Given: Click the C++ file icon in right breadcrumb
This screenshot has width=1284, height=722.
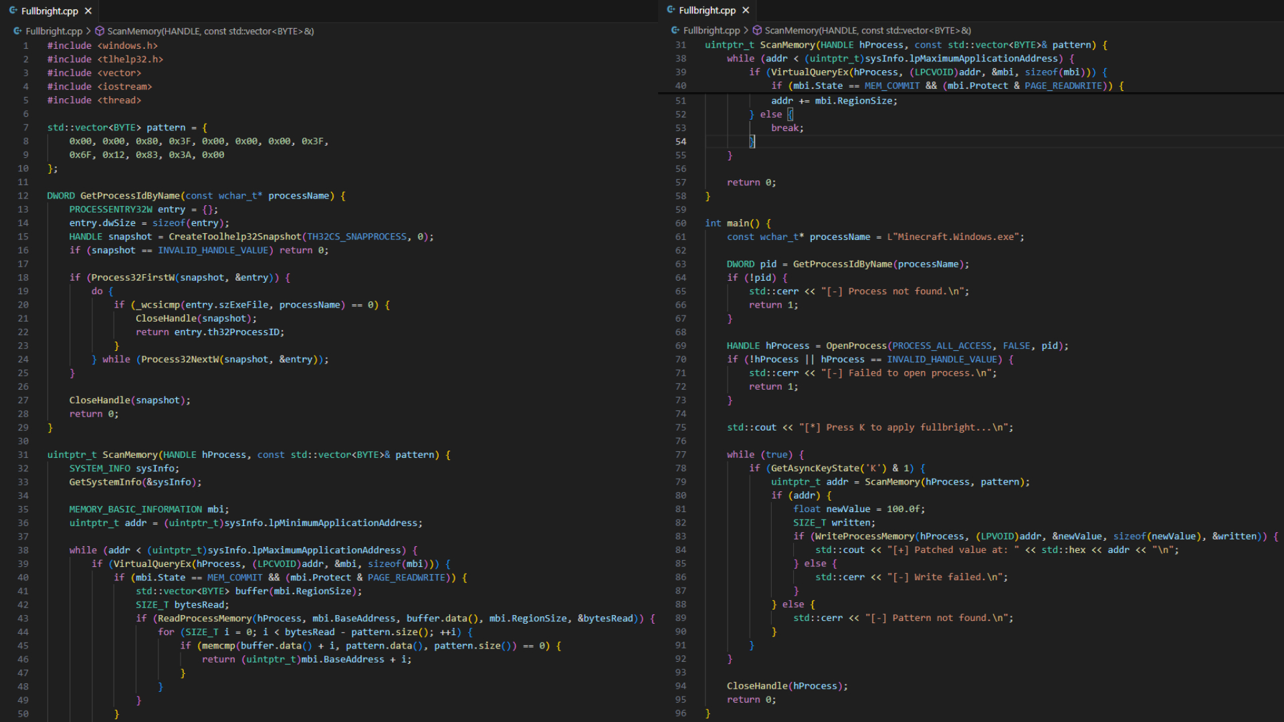Looking at the screenshot, I should [675, 30].
